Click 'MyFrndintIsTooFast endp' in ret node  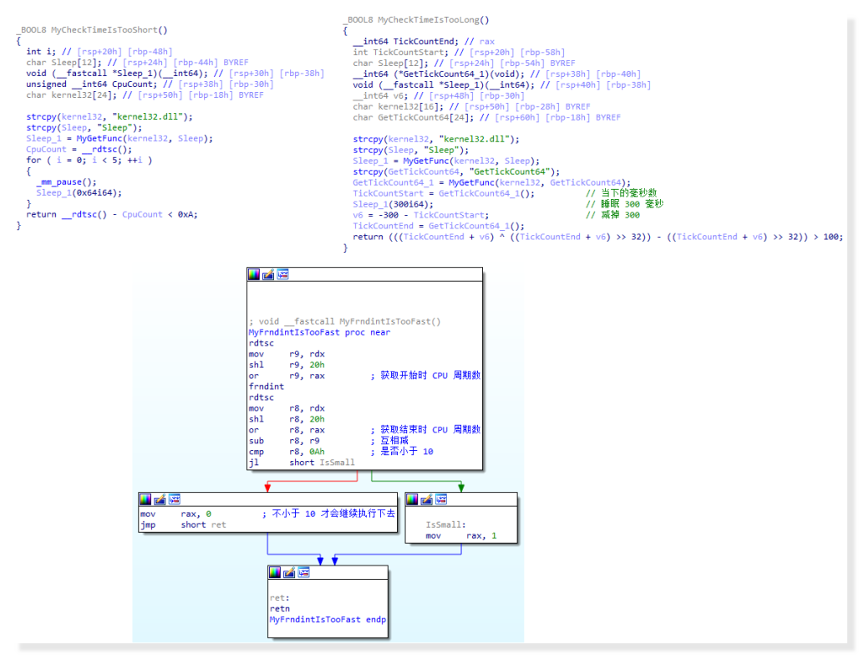(327, 620)
